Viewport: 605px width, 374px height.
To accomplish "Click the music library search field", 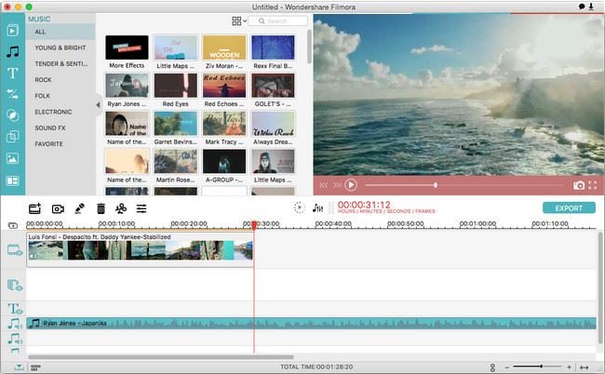I will tap(277, 20).
